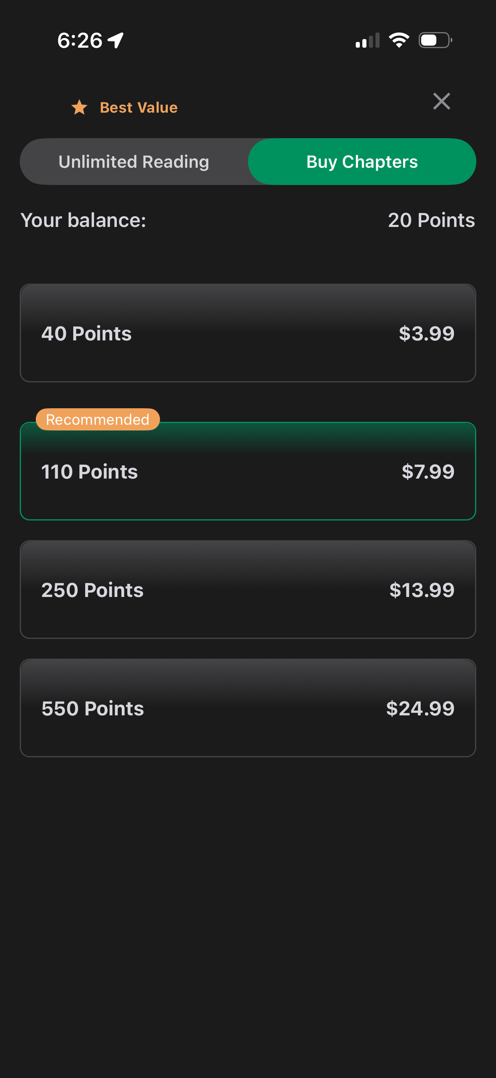
Task: Tap the $13.99 price
Action: tap(422, 590)
